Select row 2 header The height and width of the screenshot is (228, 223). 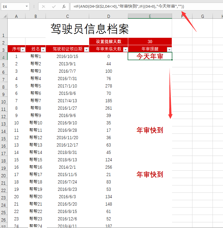3,41
